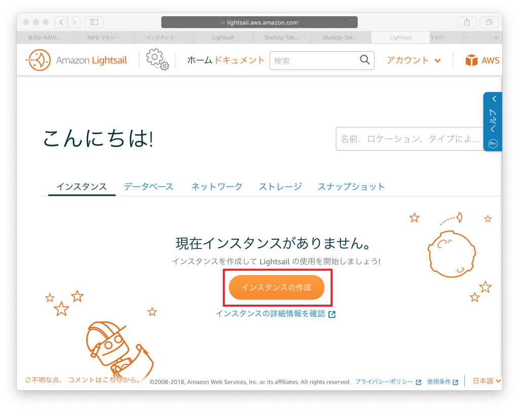The image size is (519, 411).
Task: Switch to ネットワーク tab
Action: 217,186
